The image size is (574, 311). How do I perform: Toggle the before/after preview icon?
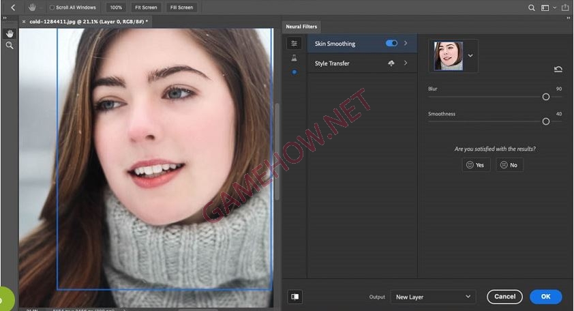point(294,297)
